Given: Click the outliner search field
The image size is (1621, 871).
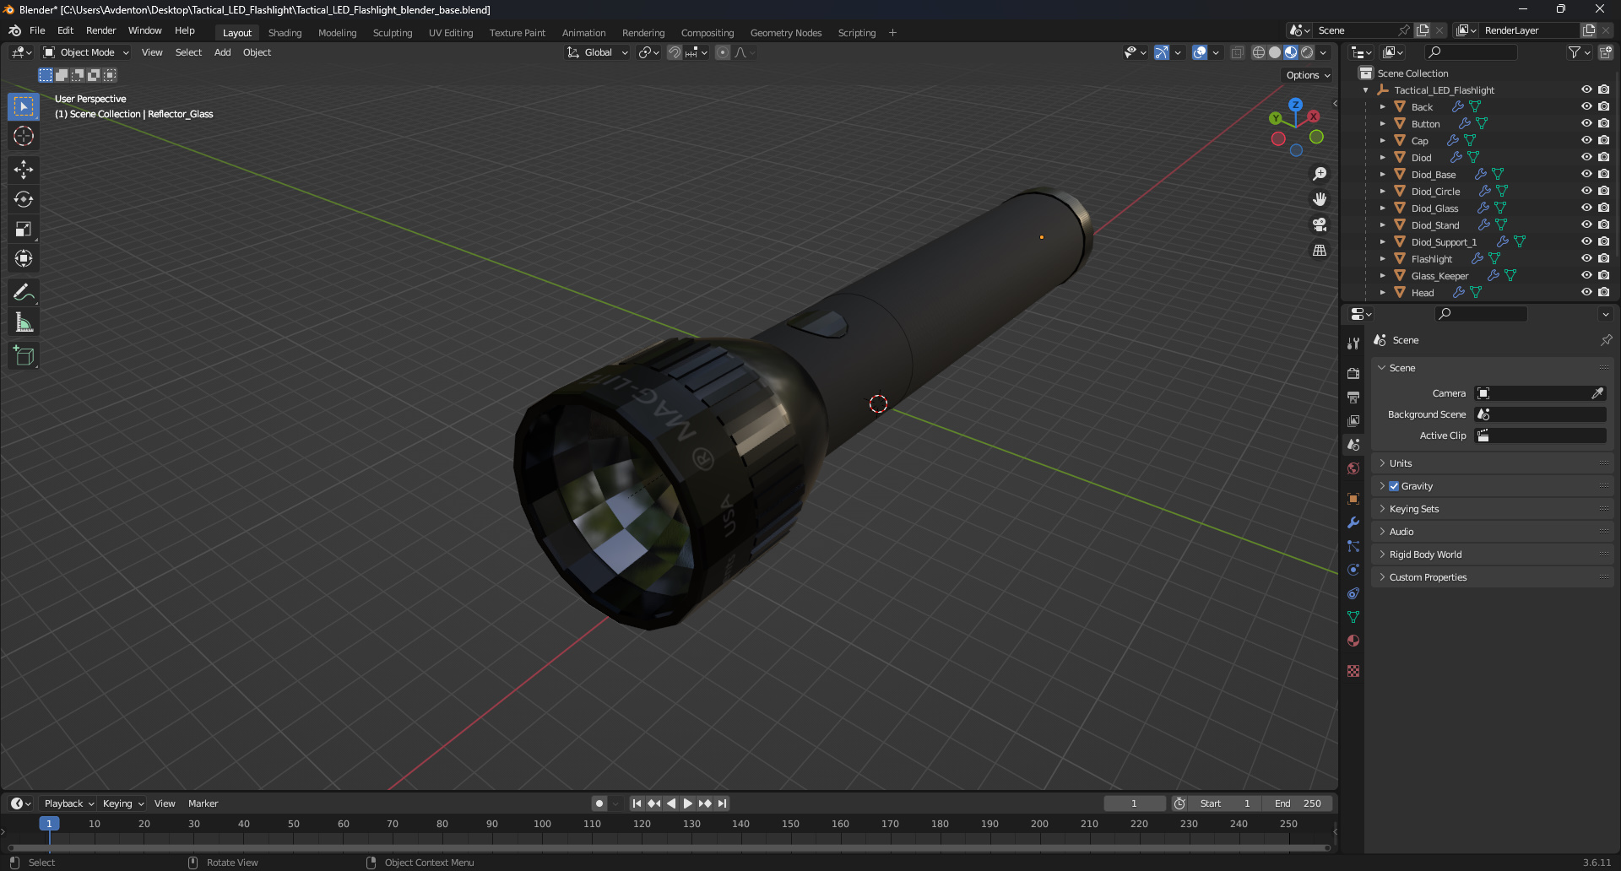Looking at the screenshot, I should [x=1471, y=52].
